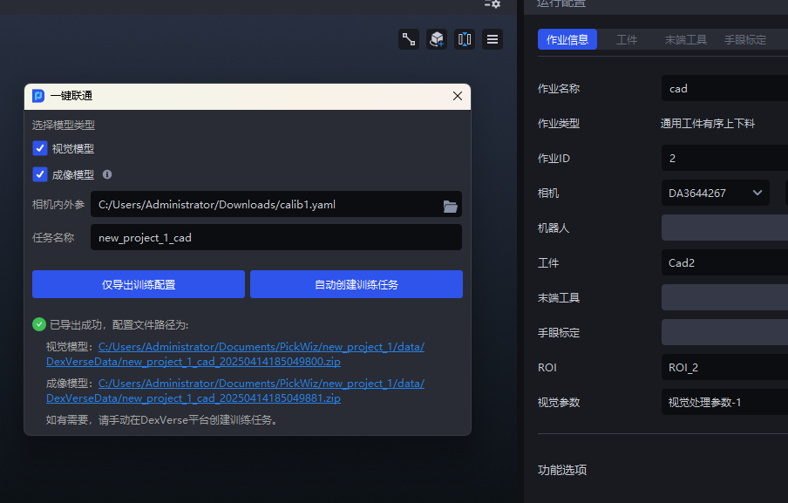Open the 工件 Cad2 dropdown

pyautogui.click(x=723, y=262)
